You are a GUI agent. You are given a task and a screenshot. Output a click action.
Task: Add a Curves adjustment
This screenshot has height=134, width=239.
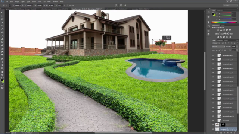click(224, 31)
